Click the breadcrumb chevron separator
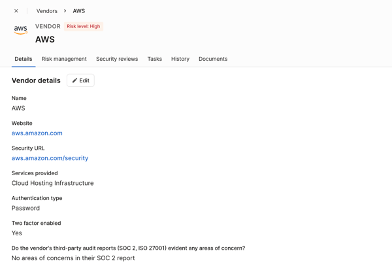Image resolution: width=392 pixels, height=268 pixels. (65, 11)
